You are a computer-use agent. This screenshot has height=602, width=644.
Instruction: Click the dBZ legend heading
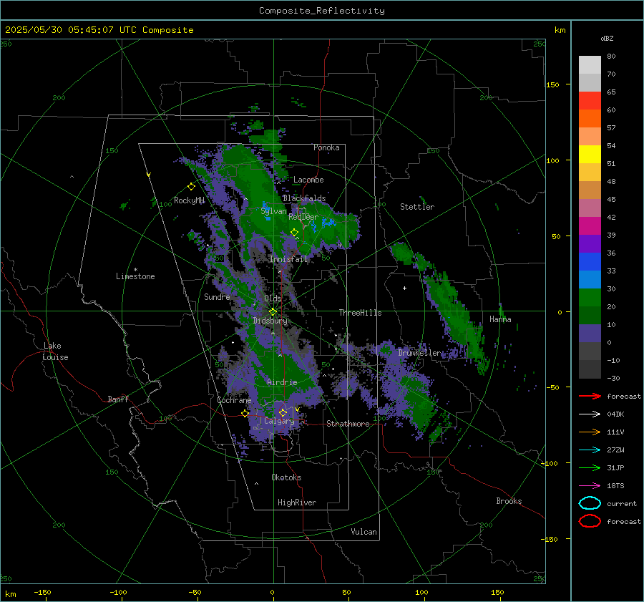[x=607, y=38]
